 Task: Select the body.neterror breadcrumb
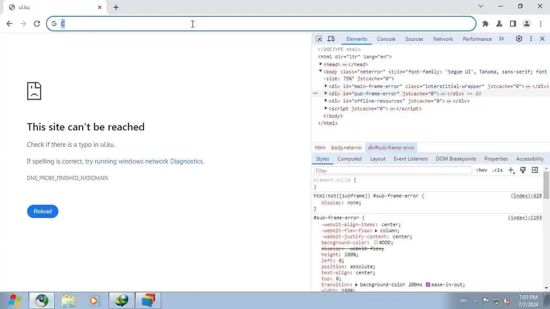point(346,148)
